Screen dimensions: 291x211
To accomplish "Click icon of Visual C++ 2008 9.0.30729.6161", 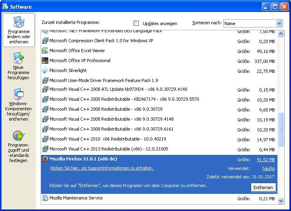I will [45, 129].
